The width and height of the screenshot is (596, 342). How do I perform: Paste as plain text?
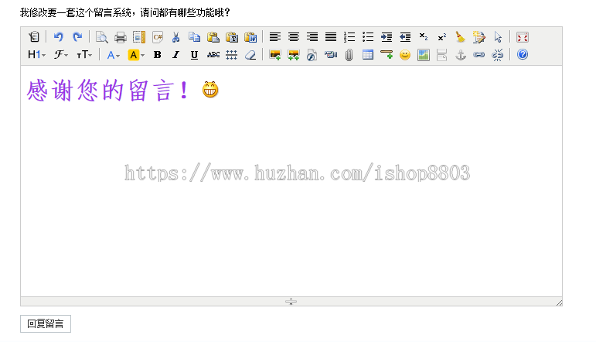232,37
